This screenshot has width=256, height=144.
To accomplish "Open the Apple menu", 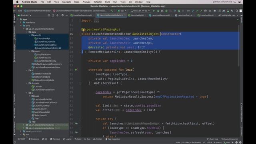I will point(17,2).
